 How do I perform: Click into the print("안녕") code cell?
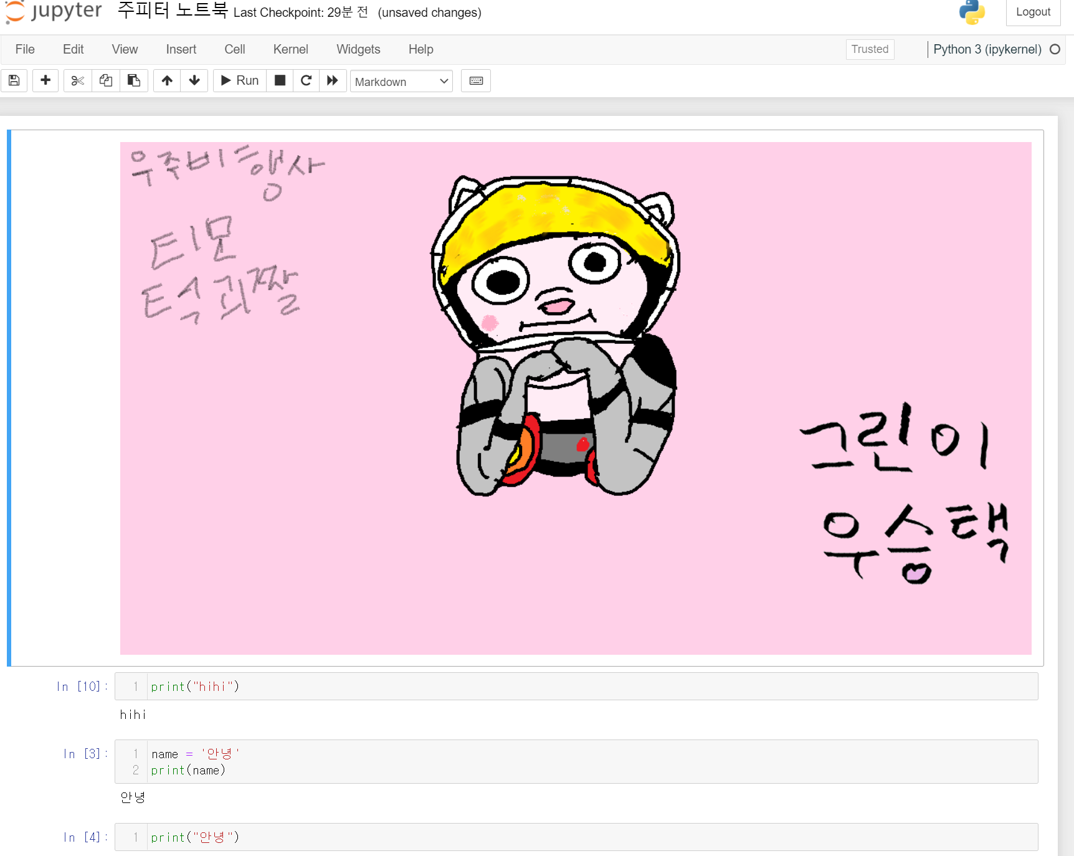(x=592, y=837)
